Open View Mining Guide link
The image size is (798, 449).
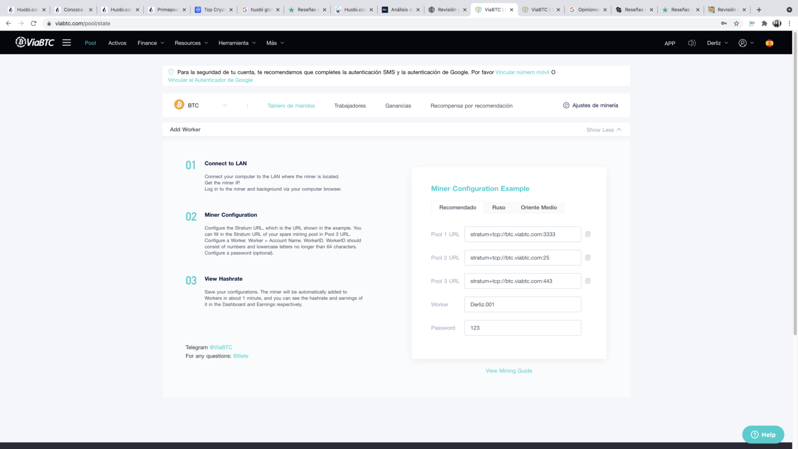pyautogui.click(x=509, y=371)
